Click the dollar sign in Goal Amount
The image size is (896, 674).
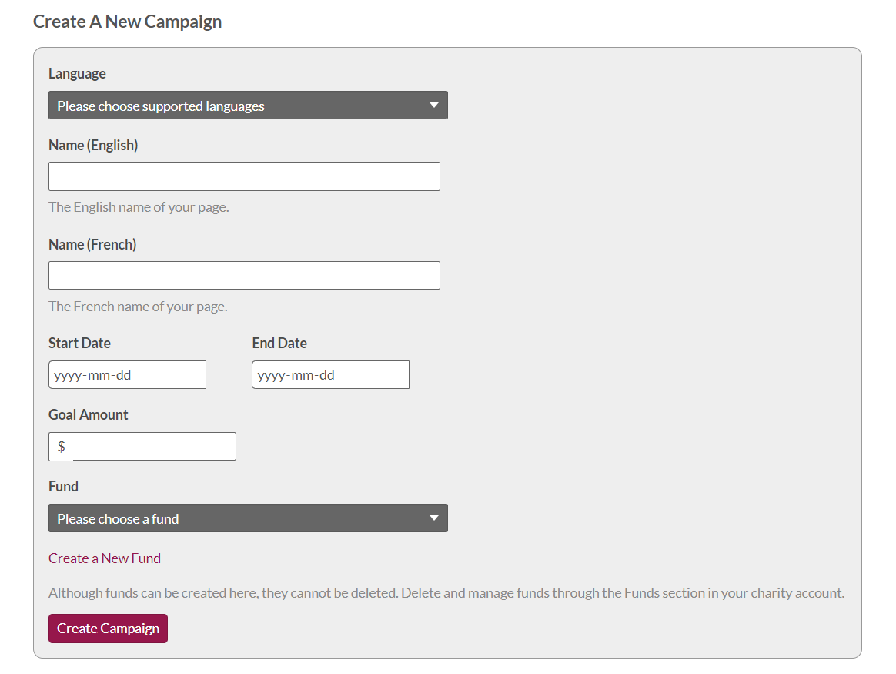click(x=61, y=447)
